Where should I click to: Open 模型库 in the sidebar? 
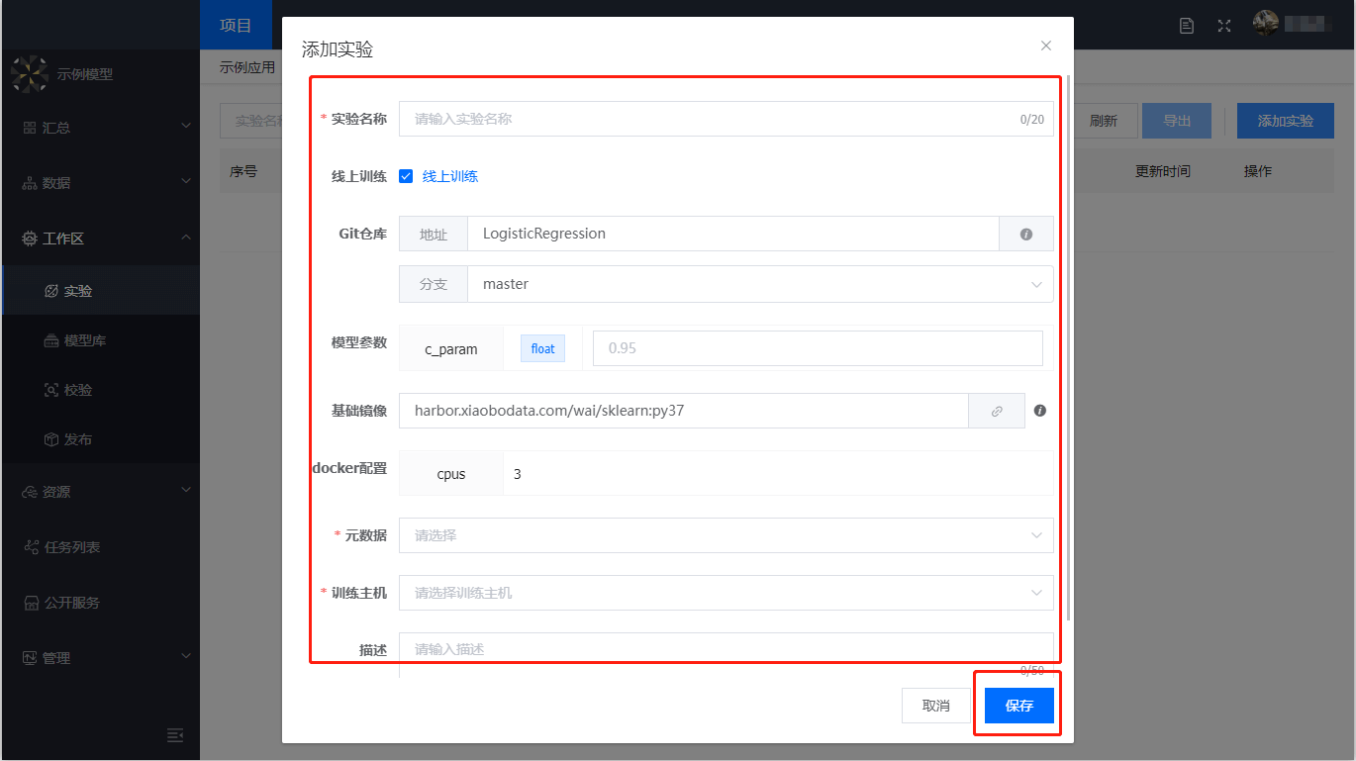point(100,340)
